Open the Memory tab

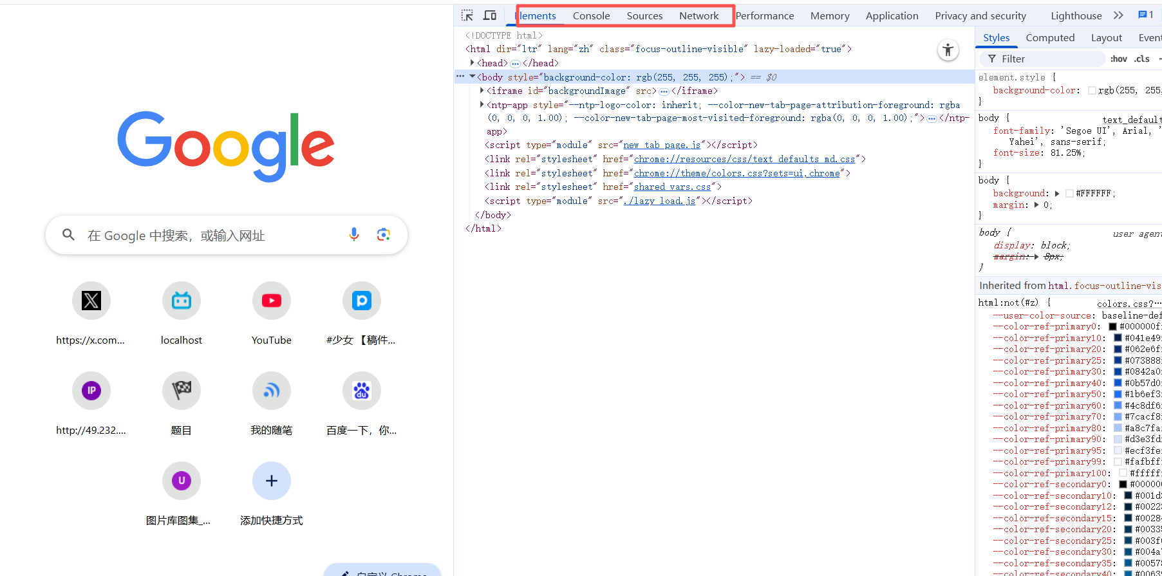pos(830,15)
